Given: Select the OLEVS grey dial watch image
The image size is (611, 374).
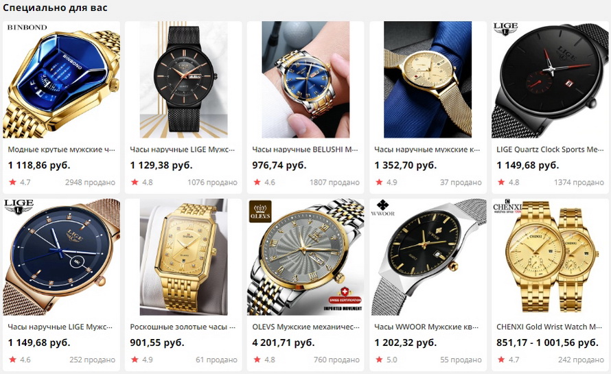Looking at the screenshot, I should pyautogui.click(x=305, y=257).
